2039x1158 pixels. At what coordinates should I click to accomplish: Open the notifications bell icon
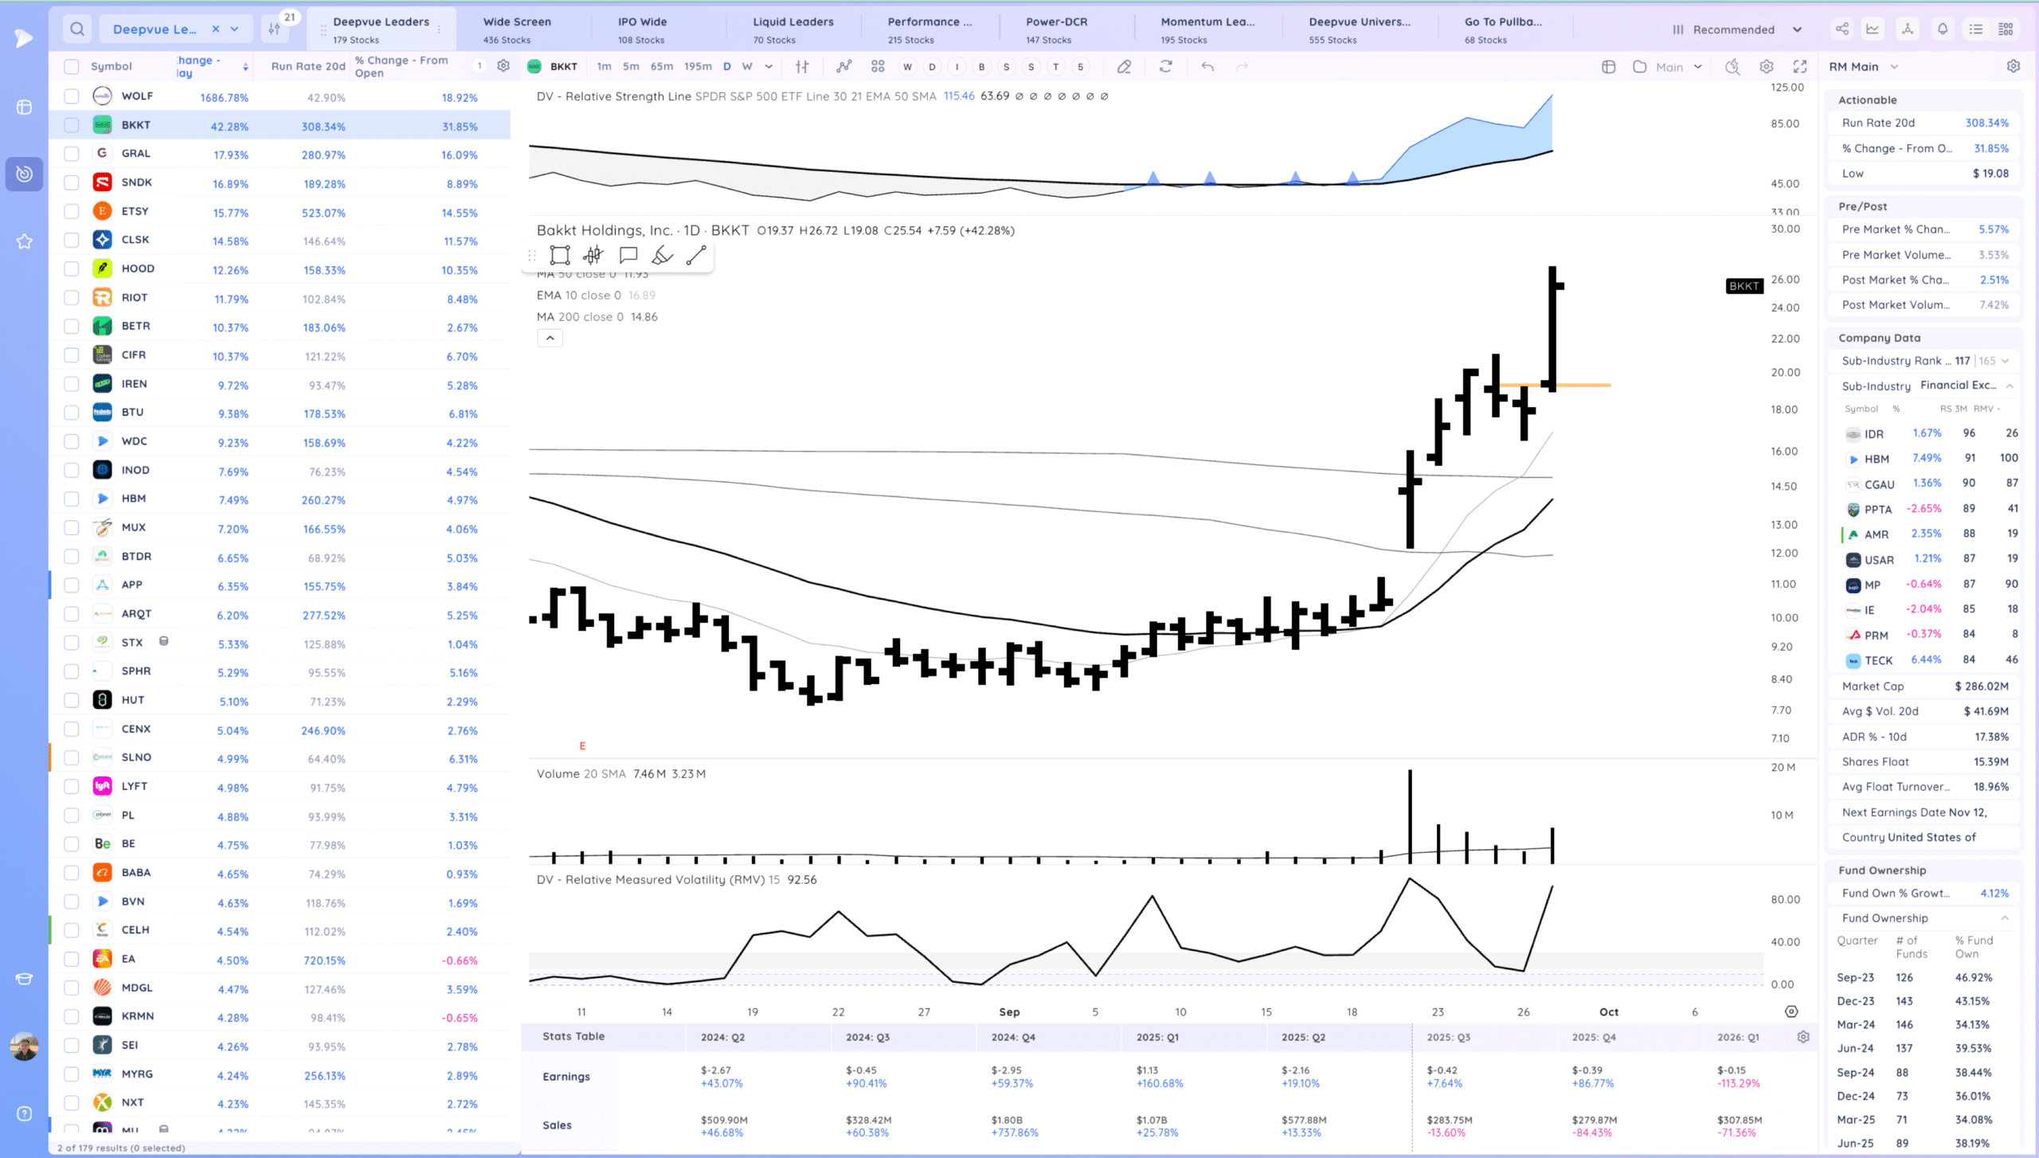[x=1943, y=29]
